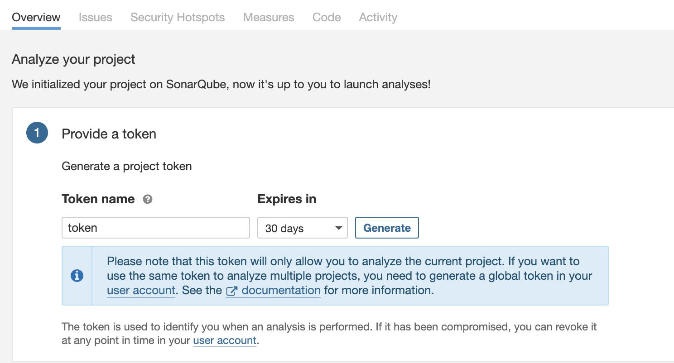674x363 pixels.
Task: Click the Generate button
Action: click(387, 228)
